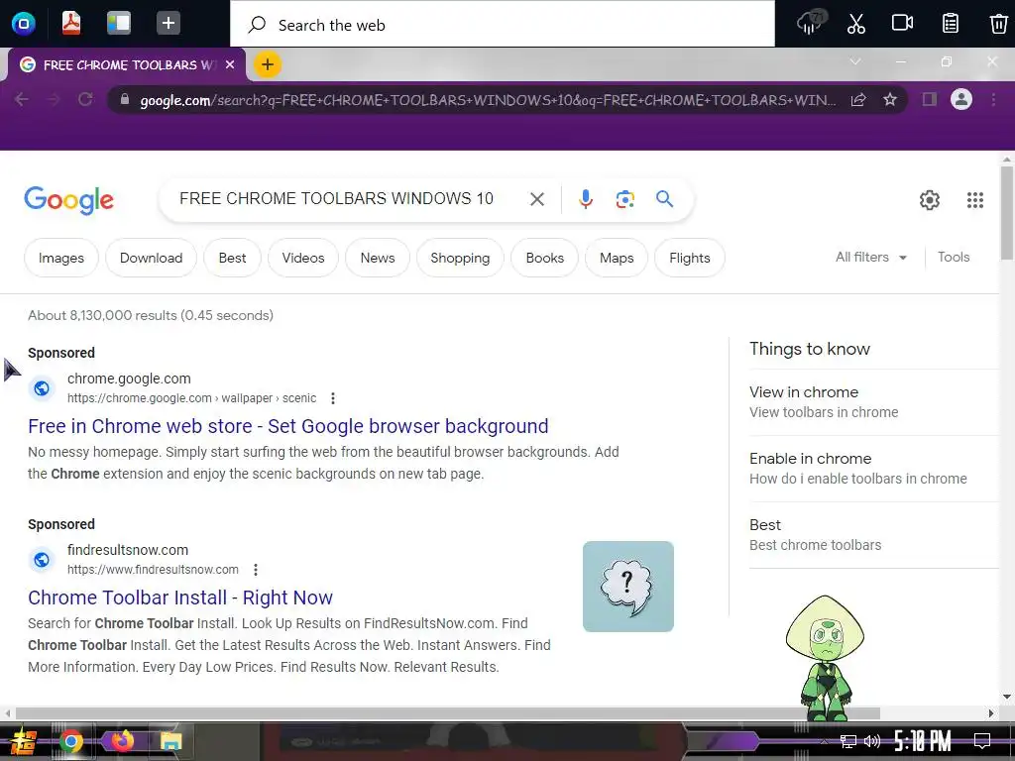Open the taskbar Start button

tap(24, 741)
